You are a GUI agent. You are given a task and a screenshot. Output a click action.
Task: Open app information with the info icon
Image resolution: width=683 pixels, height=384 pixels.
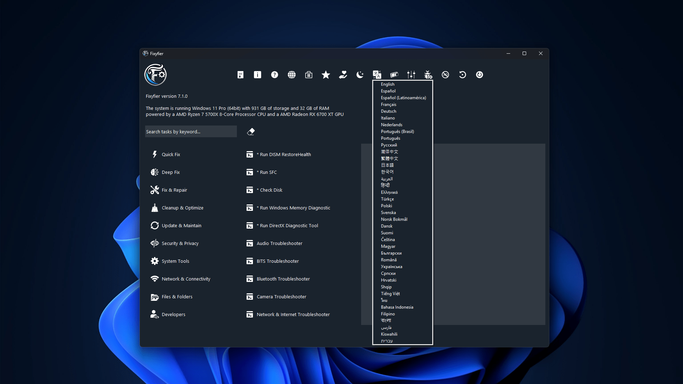[257, 75]
